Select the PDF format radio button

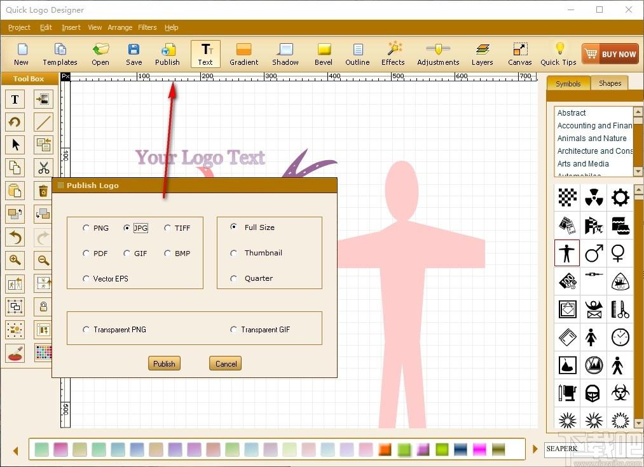click(x=86, y=254)
